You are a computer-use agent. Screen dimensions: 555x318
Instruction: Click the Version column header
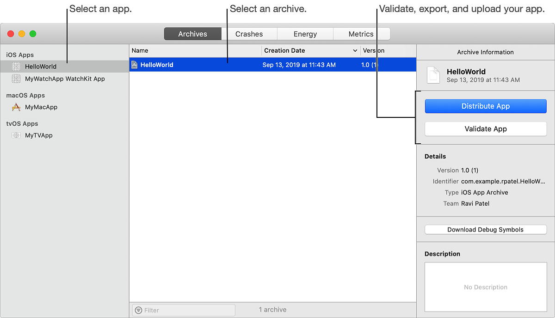pyautogui.click(x=388, y=51)
